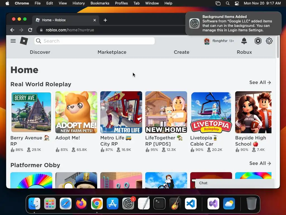
Task: Close the Home - Roblox tab
Action: tap(95, 20)
